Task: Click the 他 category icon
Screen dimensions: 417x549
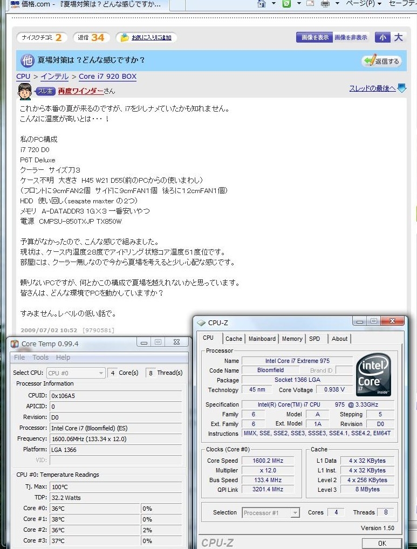Action: tap(28, 60)
